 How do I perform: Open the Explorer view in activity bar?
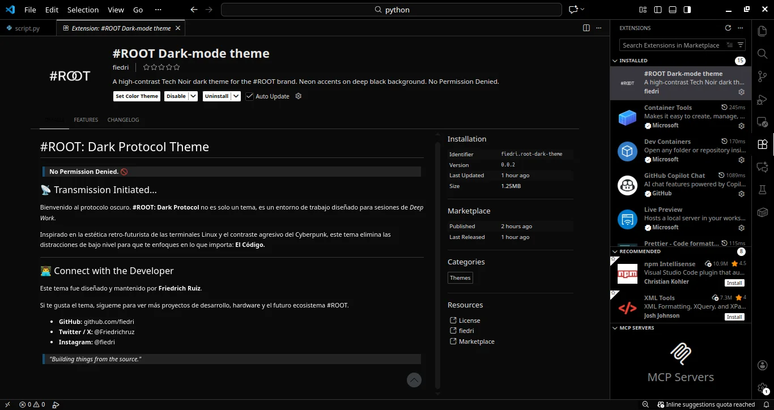click(x=763, y=31)
